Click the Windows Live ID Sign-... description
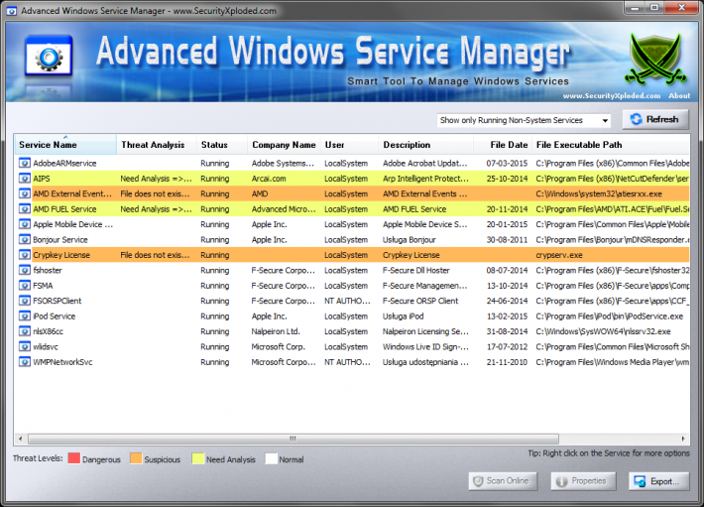Image resolution: width=704 pixels, height=507 pixels. point(425,346)
